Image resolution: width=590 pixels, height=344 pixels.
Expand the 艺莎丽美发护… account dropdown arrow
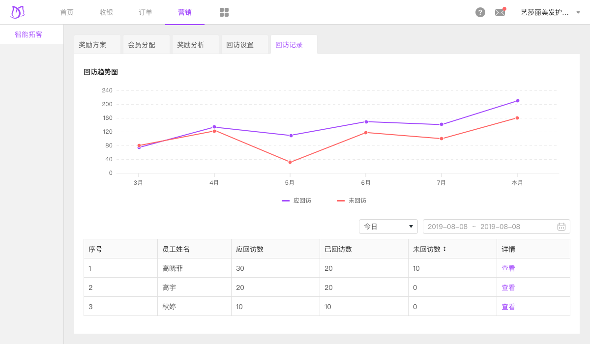(578, 12)
